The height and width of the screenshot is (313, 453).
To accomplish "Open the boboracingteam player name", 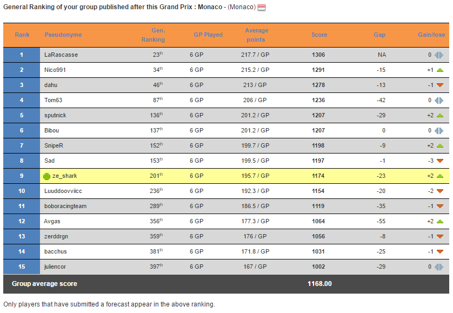I will 65,206.
